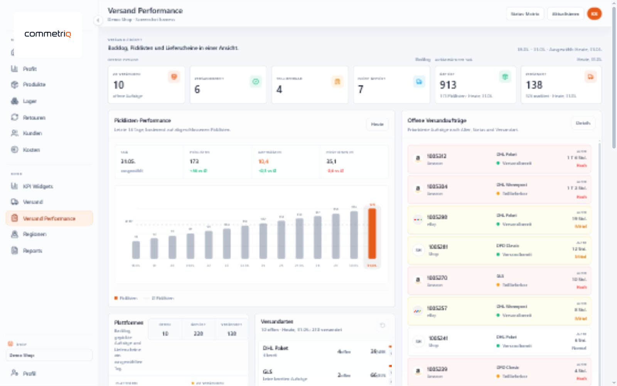
Task: Click order 1005239 in the shipping list
Action: (499, 372)
